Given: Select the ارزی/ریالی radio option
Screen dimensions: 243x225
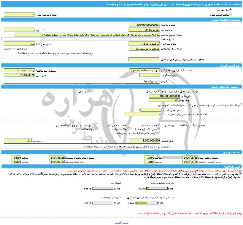Looking at the screenshot, I should tap(159, 91).
